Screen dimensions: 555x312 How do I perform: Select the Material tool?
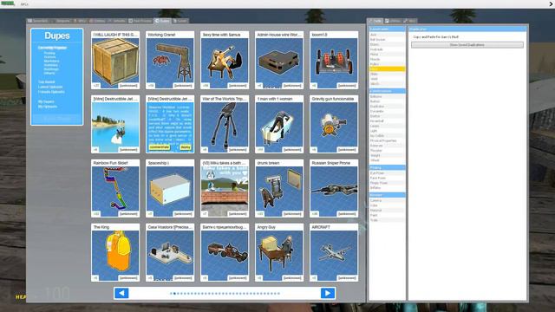point(387,211)
